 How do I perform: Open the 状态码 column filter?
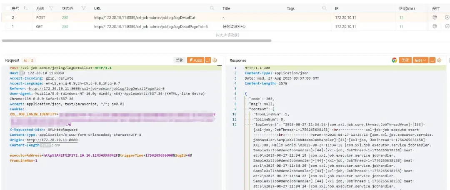pyautogui.click(x=83, y=8)
